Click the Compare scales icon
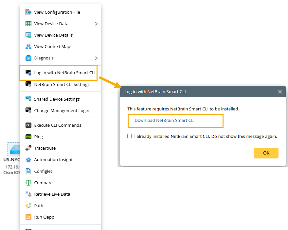The image size is (288, 230). point(28,183)
